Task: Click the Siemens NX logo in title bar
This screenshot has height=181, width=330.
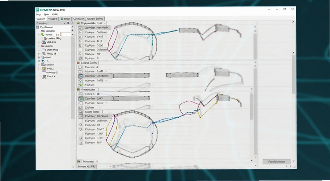Action: point(37,10)
